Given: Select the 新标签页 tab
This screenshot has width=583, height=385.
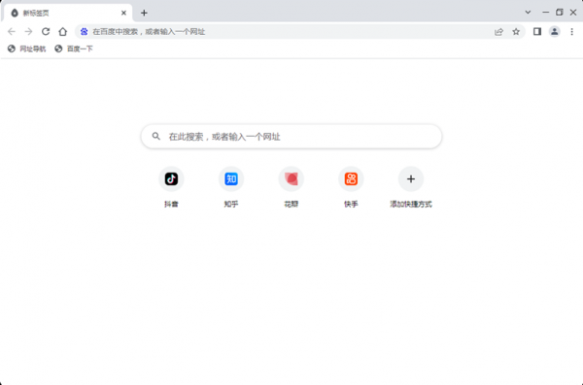Looking at the screenshot, I should [x=67, y=13].
